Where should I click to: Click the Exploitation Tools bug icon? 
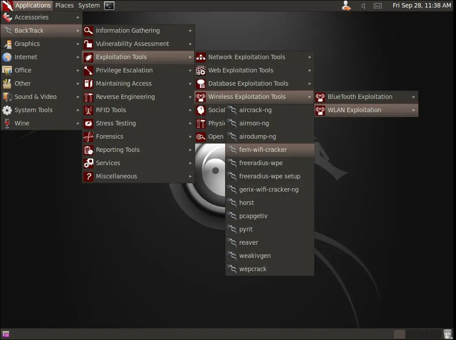(88, 57)
